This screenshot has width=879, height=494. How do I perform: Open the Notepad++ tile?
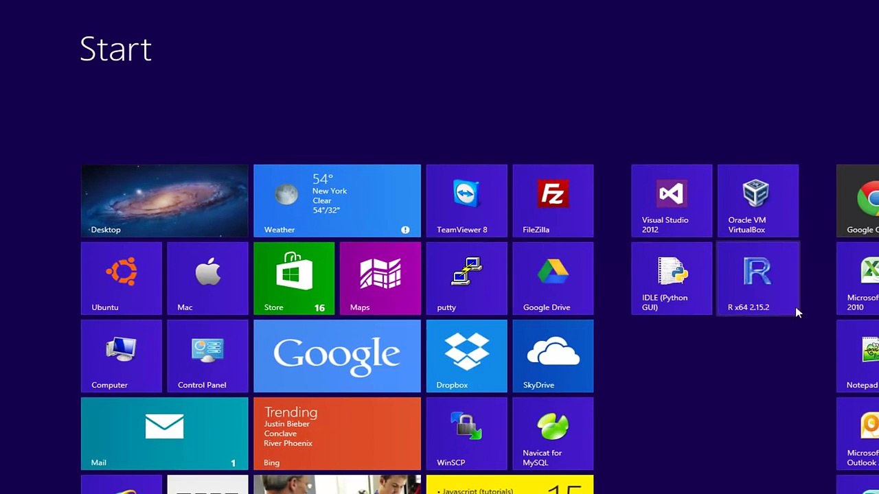[x=858, y=356]
